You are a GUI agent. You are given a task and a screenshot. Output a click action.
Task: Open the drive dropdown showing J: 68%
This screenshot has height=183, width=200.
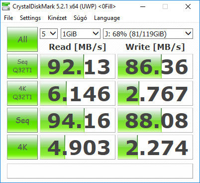click(148, 34)
